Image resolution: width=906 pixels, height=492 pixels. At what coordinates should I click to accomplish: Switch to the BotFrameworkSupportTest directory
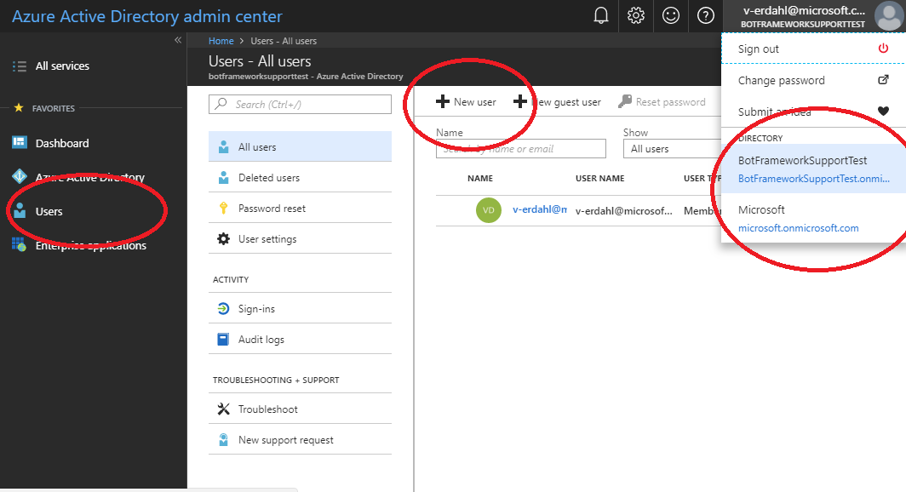tap(809, 168)
